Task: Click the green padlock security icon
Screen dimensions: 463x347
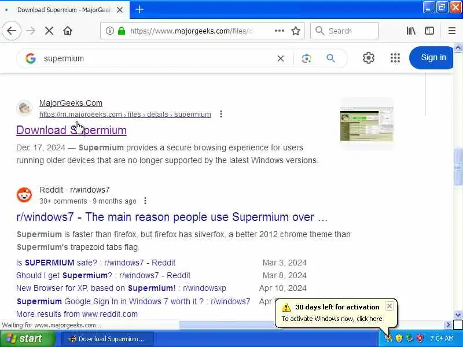Action: click(x=122, y=31)
